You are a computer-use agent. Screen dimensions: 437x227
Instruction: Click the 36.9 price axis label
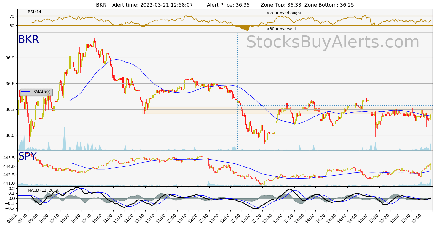click(x=10, y=58)
